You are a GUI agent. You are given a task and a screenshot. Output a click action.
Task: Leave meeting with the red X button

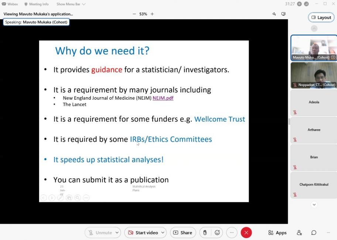coord(246,233)
